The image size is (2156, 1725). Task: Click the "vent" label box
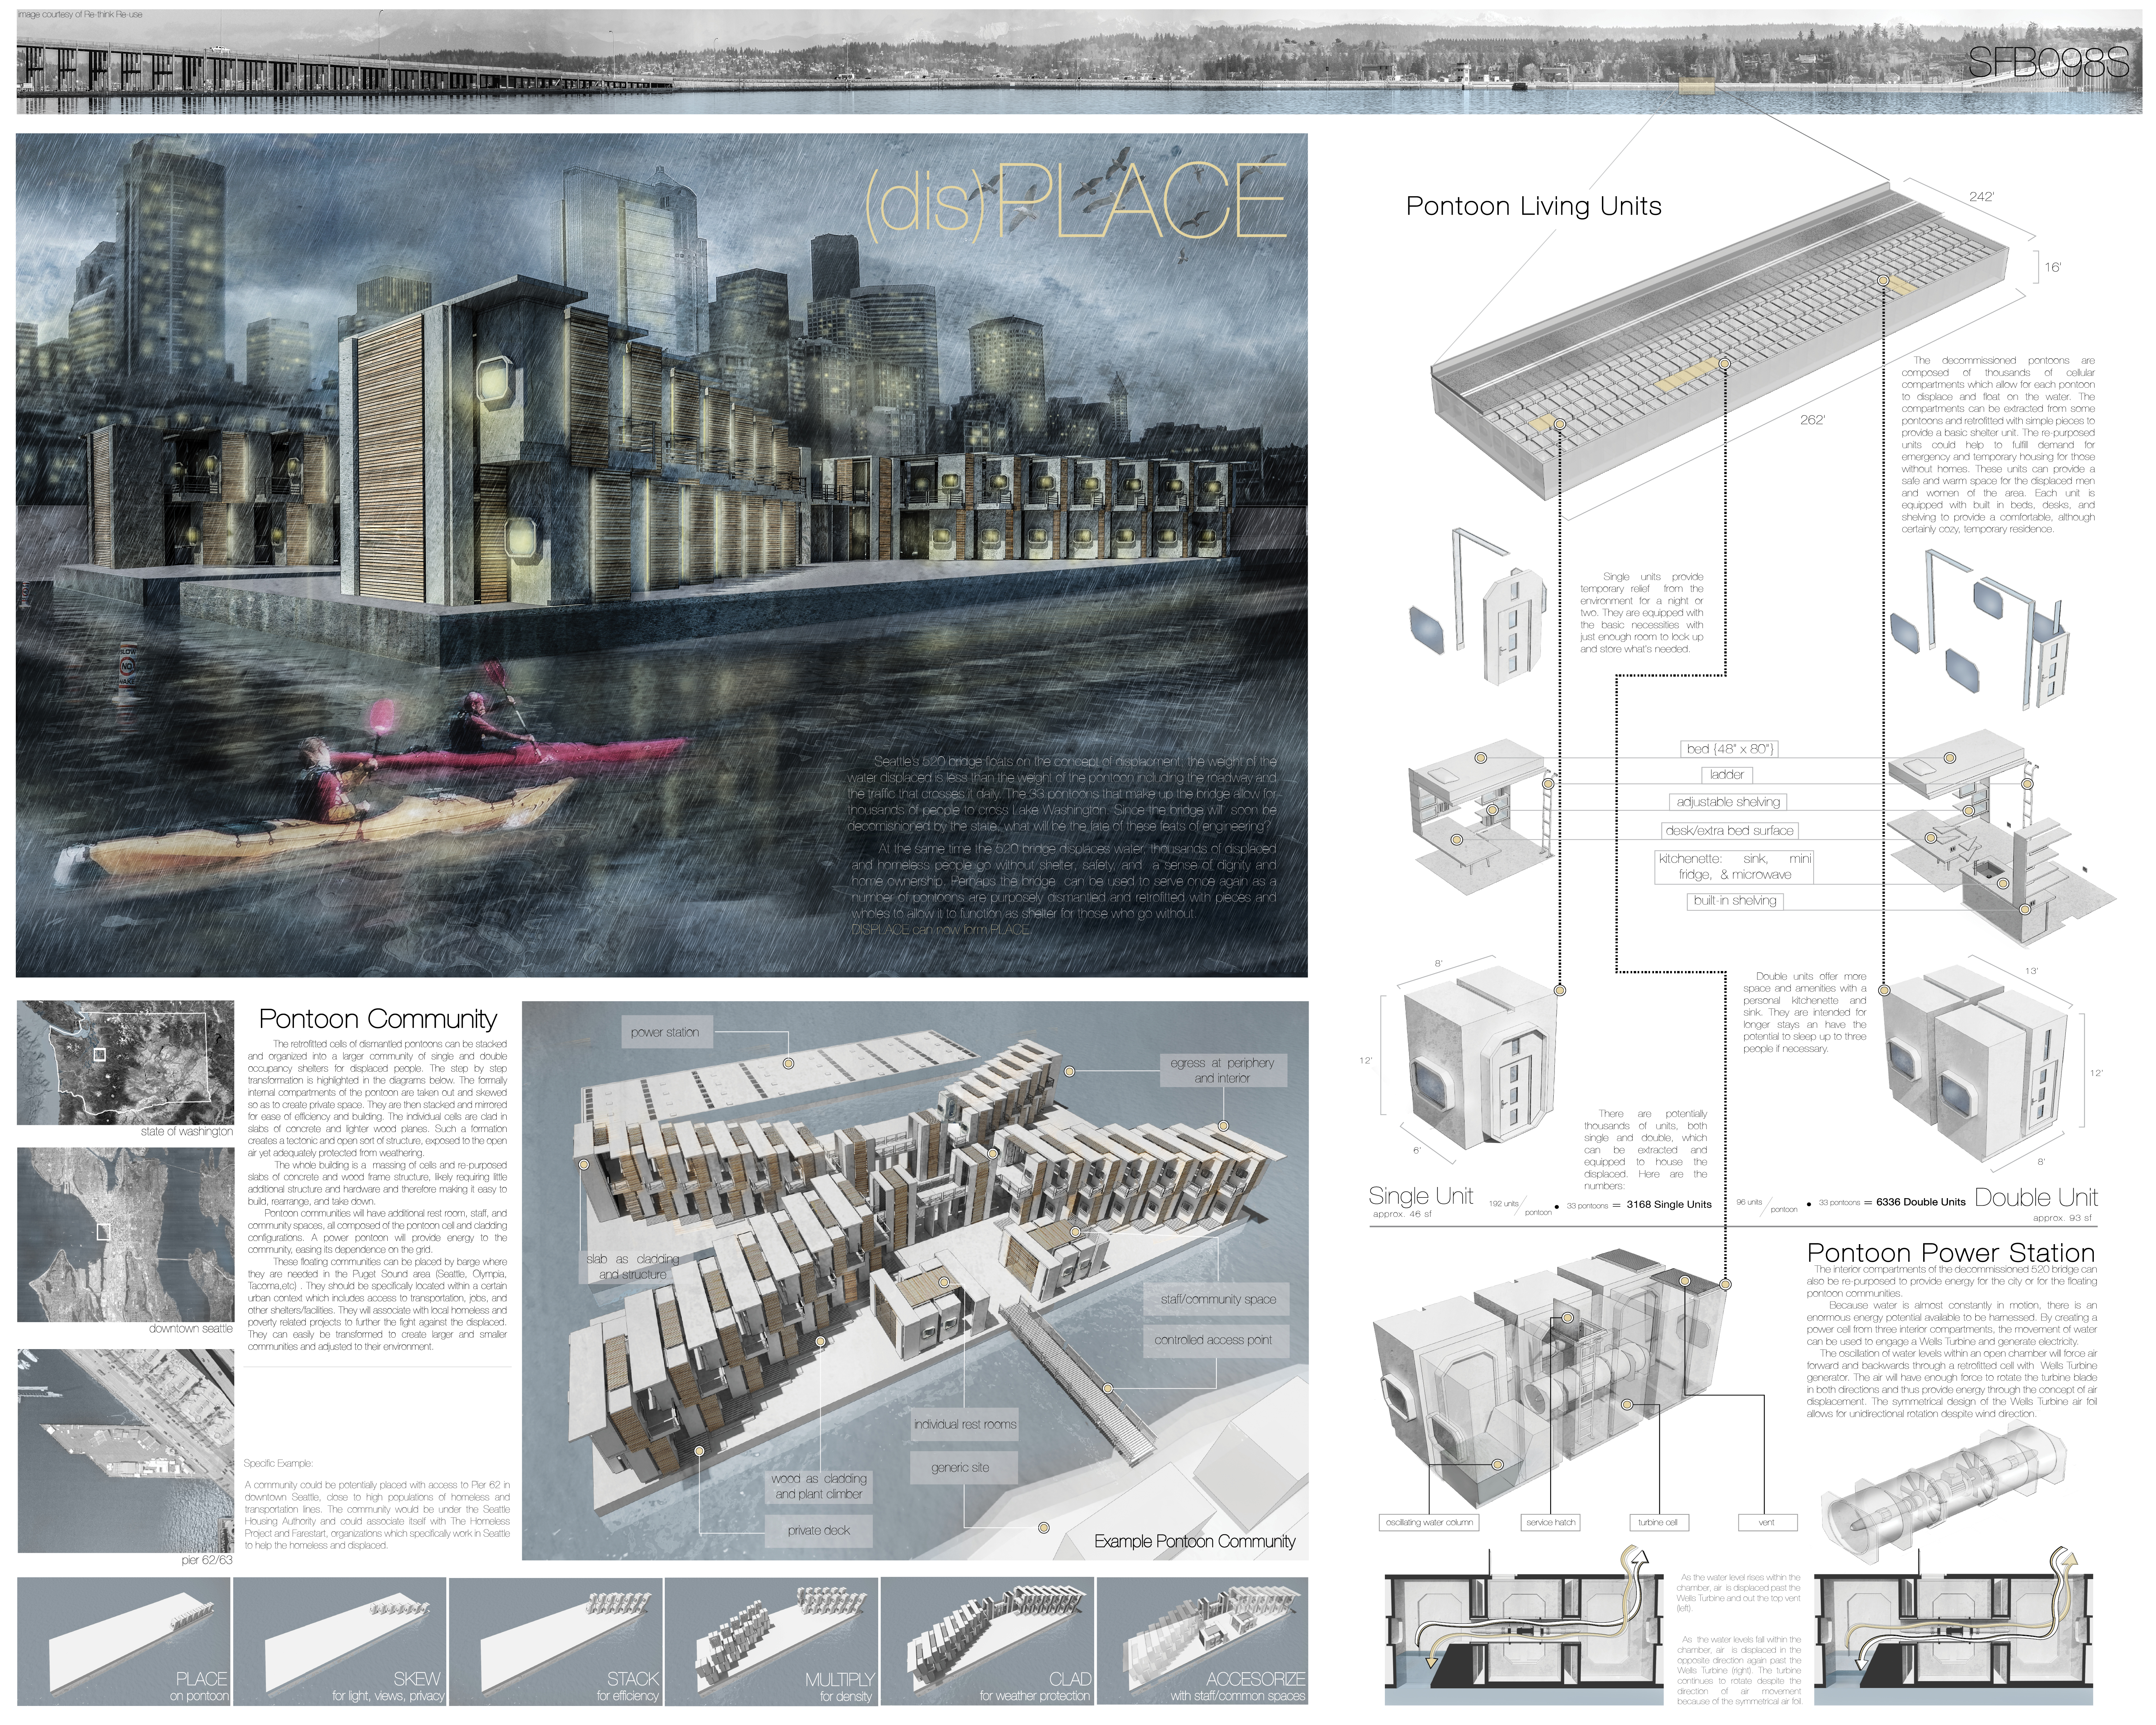pyautogui.click(x=1767, y=1522)
